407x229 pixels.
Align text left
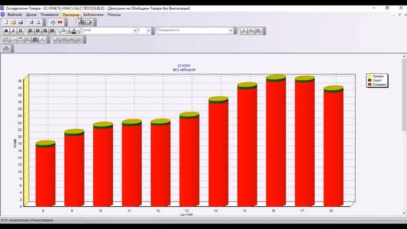(31, 31)
